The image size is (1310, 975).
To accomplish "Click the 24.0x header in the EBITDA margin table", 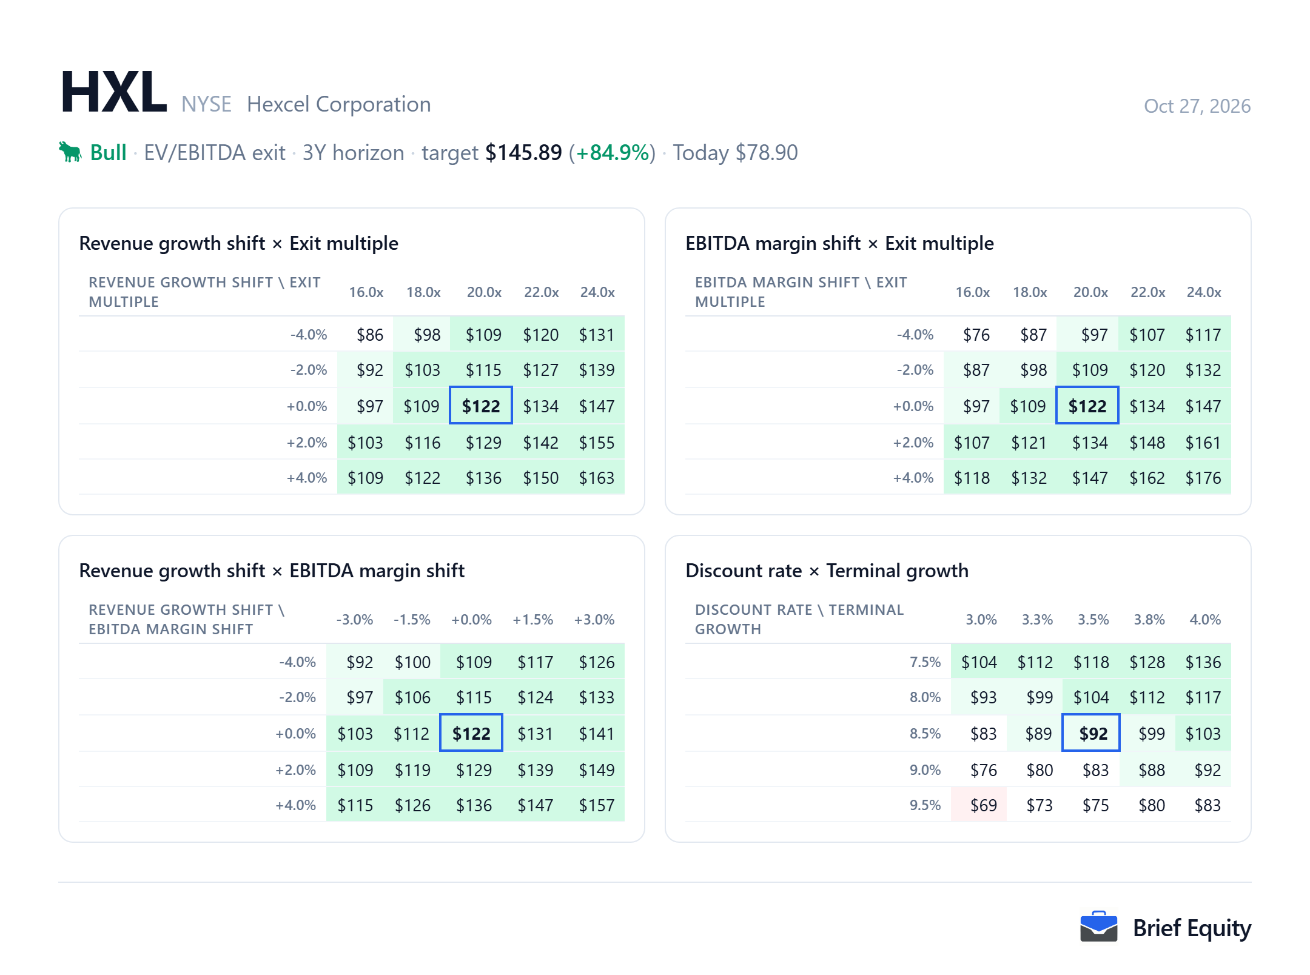I will tap(1204, 292).
